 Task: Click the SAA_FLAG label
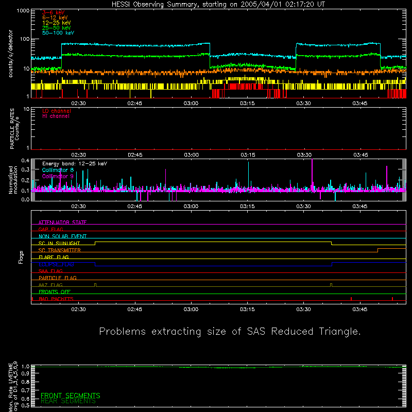[x=50, y=271]
